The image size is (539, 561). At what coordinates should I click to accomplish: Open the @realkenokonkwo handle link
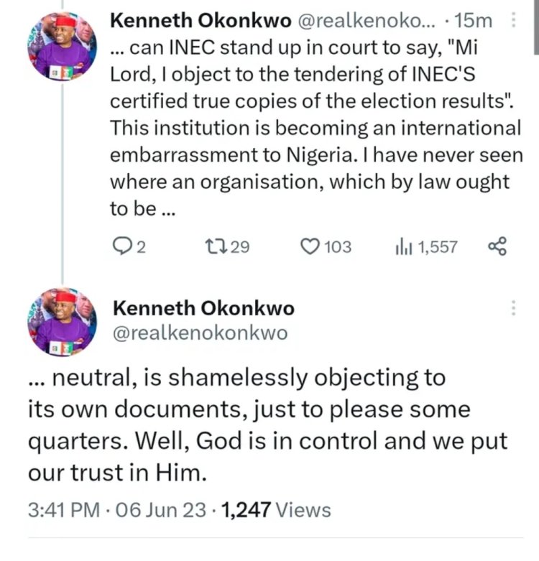coord(201,333)
